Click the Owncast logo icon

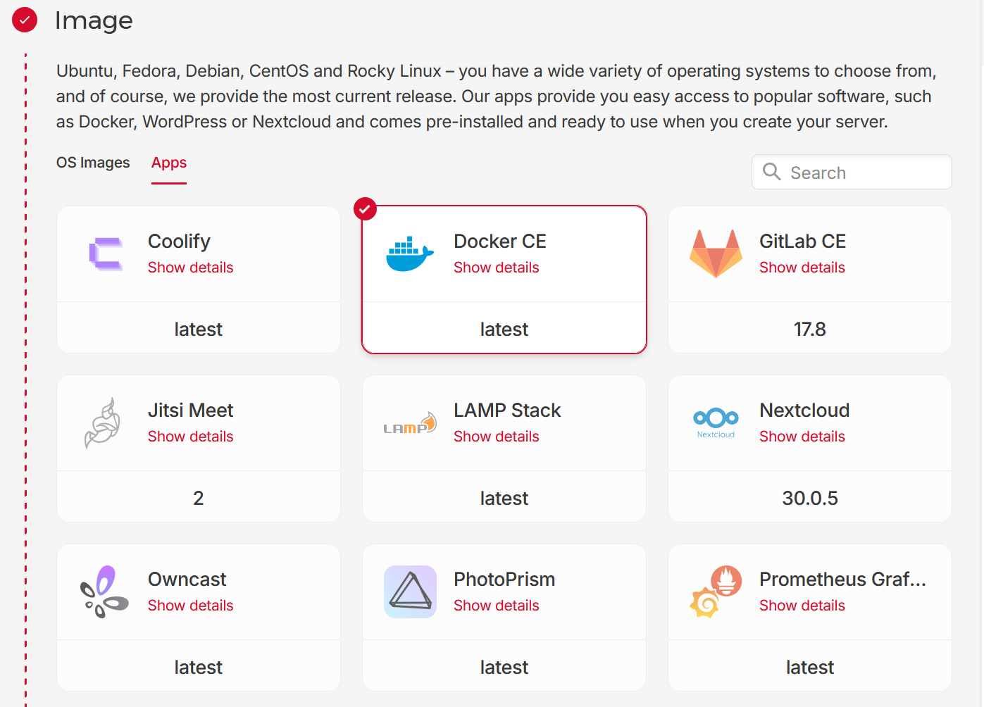click(x=104, y=592)
